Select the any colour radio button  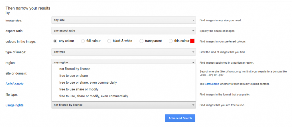(x=55, y=41)
